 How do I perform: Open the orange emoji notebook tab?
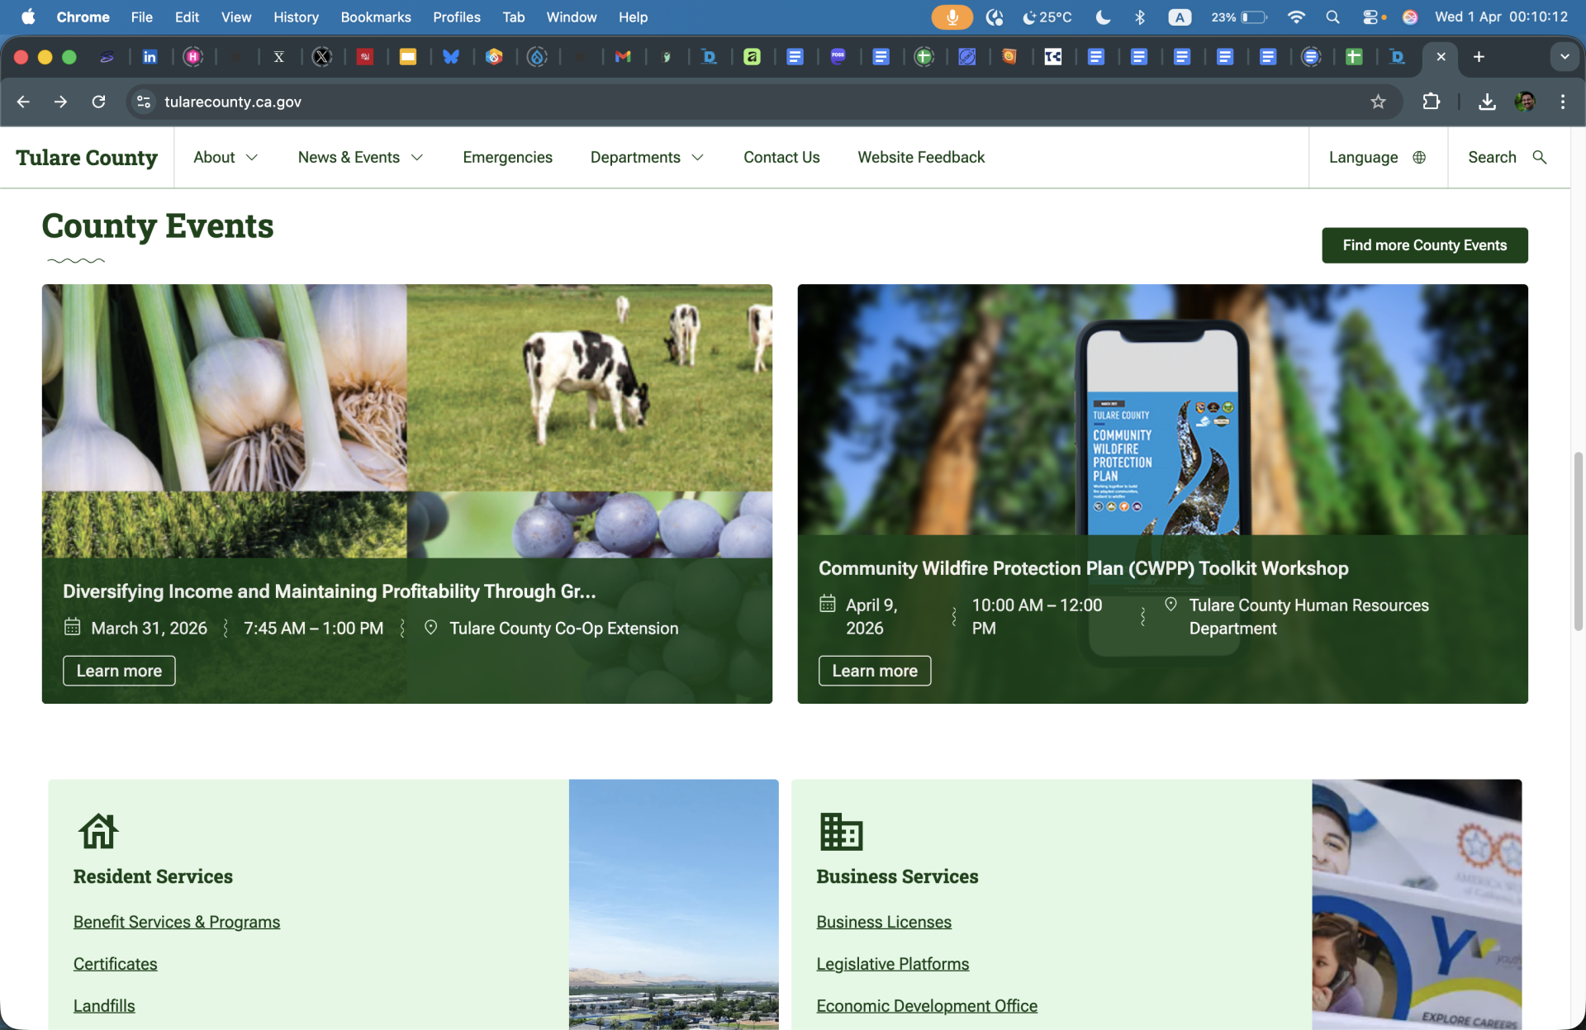click(1009, 57)
